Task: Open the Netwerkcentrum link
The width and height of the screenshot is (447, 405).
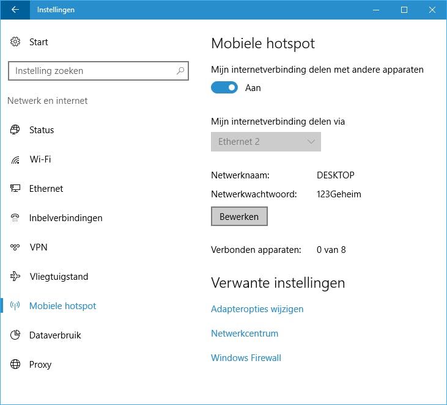Action: tap(245, 334)
